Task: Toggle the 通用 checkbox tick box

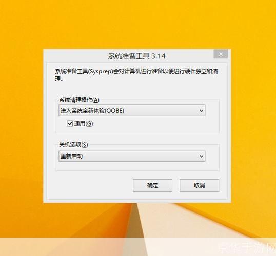Action: [70, 124]
